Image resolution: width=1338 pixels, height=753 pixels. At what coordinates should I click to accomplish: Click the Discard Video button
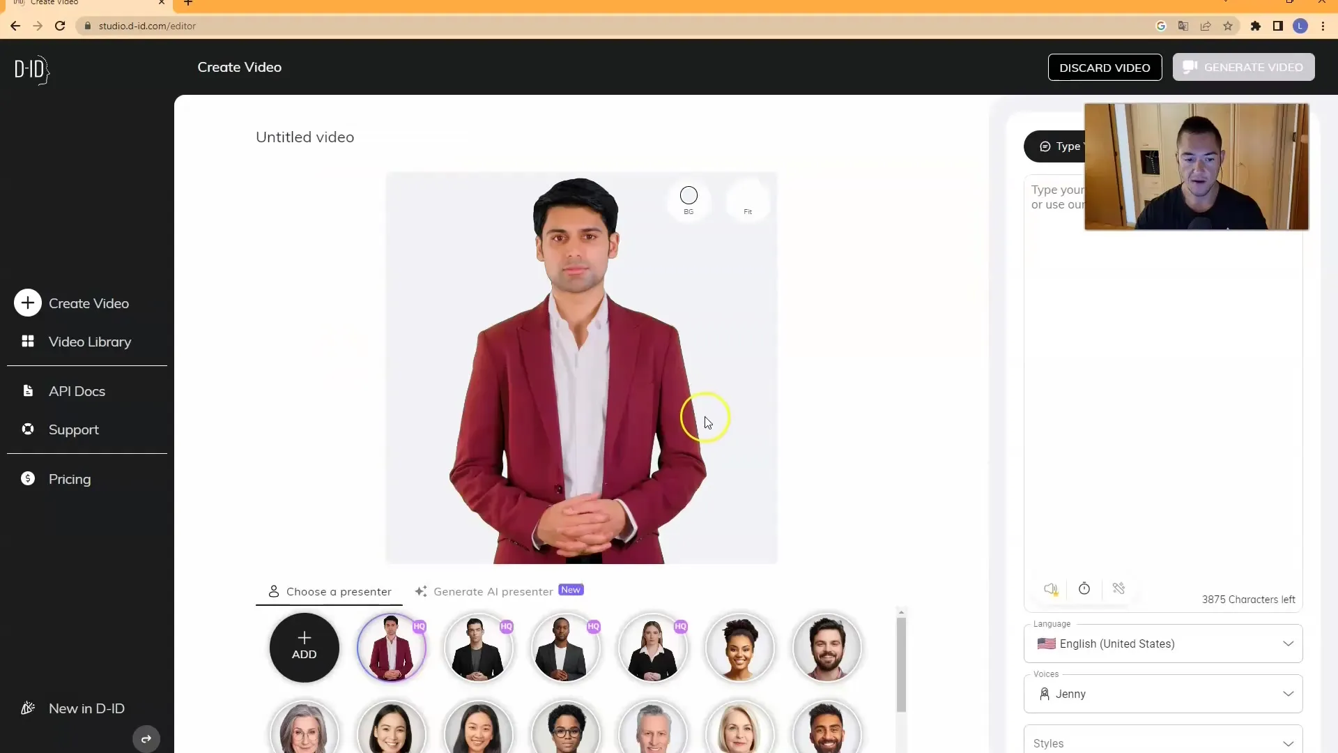1105,67
